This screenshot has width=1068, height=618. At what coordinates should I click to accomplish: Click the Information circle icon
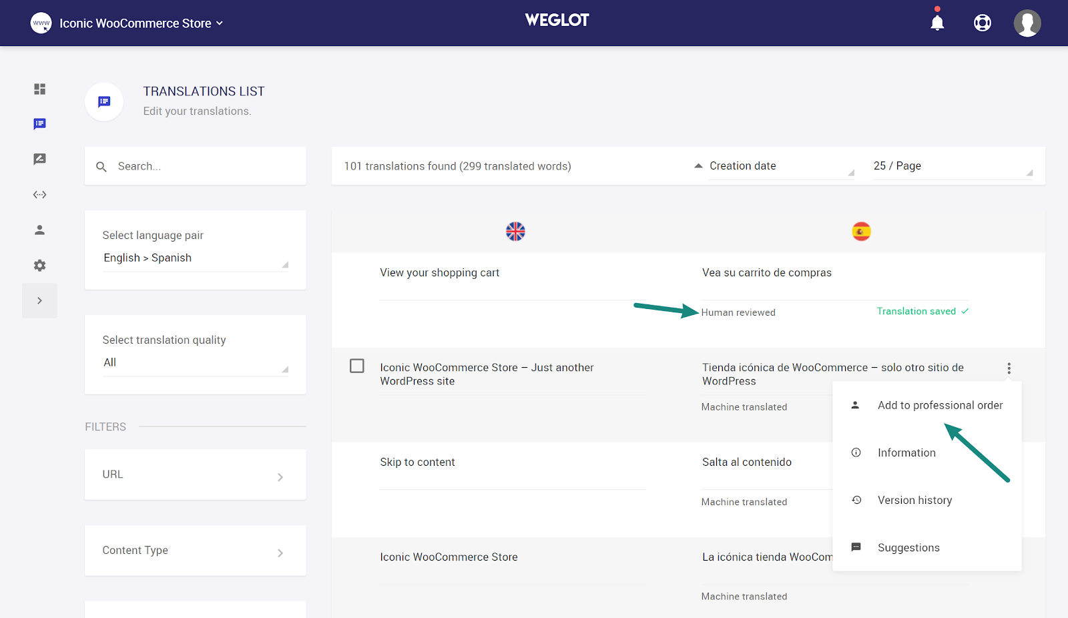pos(856,452)
